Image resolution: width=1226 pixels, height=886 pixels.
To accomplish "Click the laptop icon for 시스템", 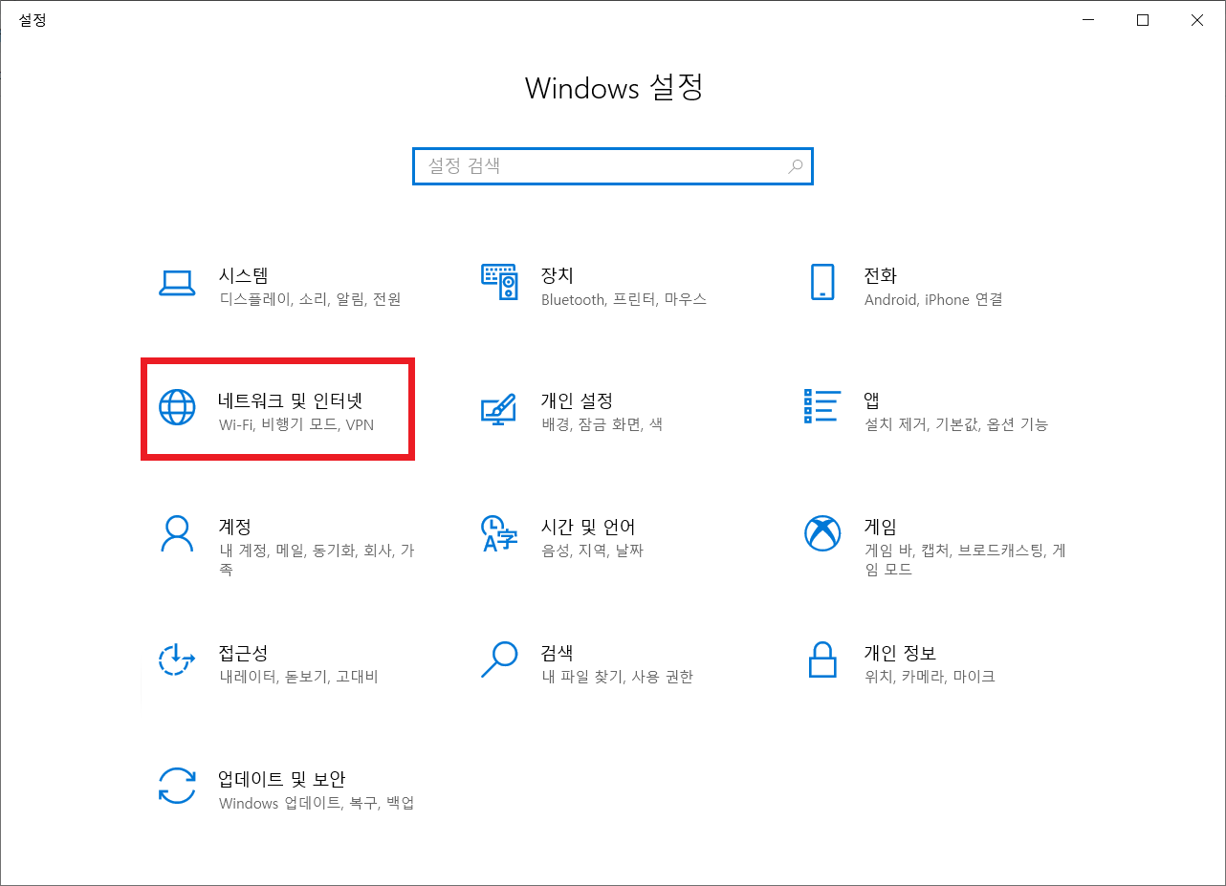I will pos(177,282).
